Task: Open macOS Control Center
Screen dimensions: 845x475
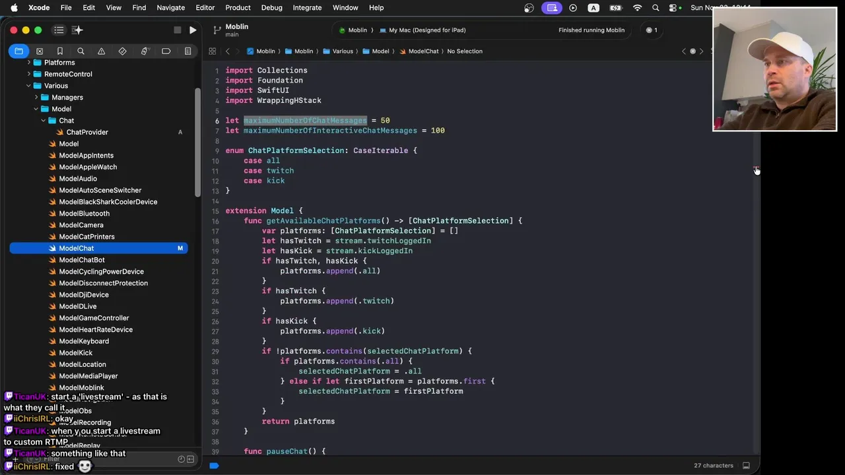Action: pos(673,8)
